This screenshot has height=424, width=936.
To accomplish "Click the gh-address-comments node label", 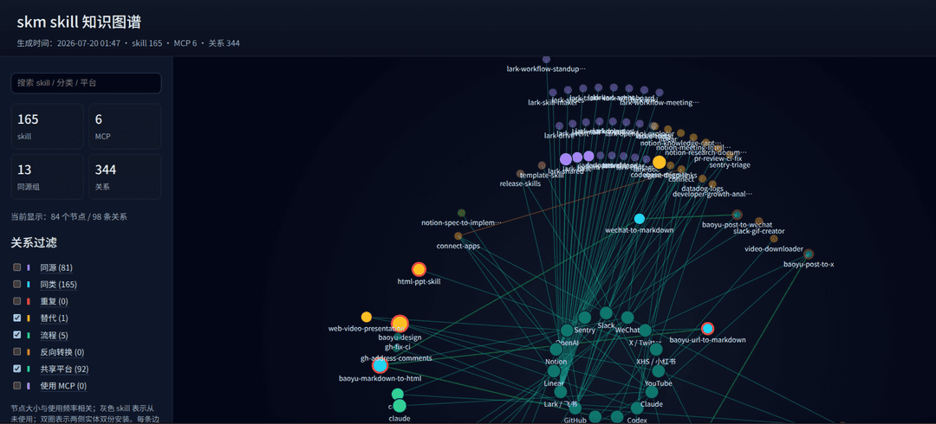I will (396, 358).
